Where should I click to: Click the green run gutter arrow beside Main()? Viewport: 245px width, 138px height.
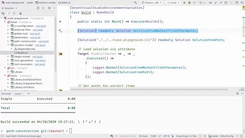click(x=60, y=21)
